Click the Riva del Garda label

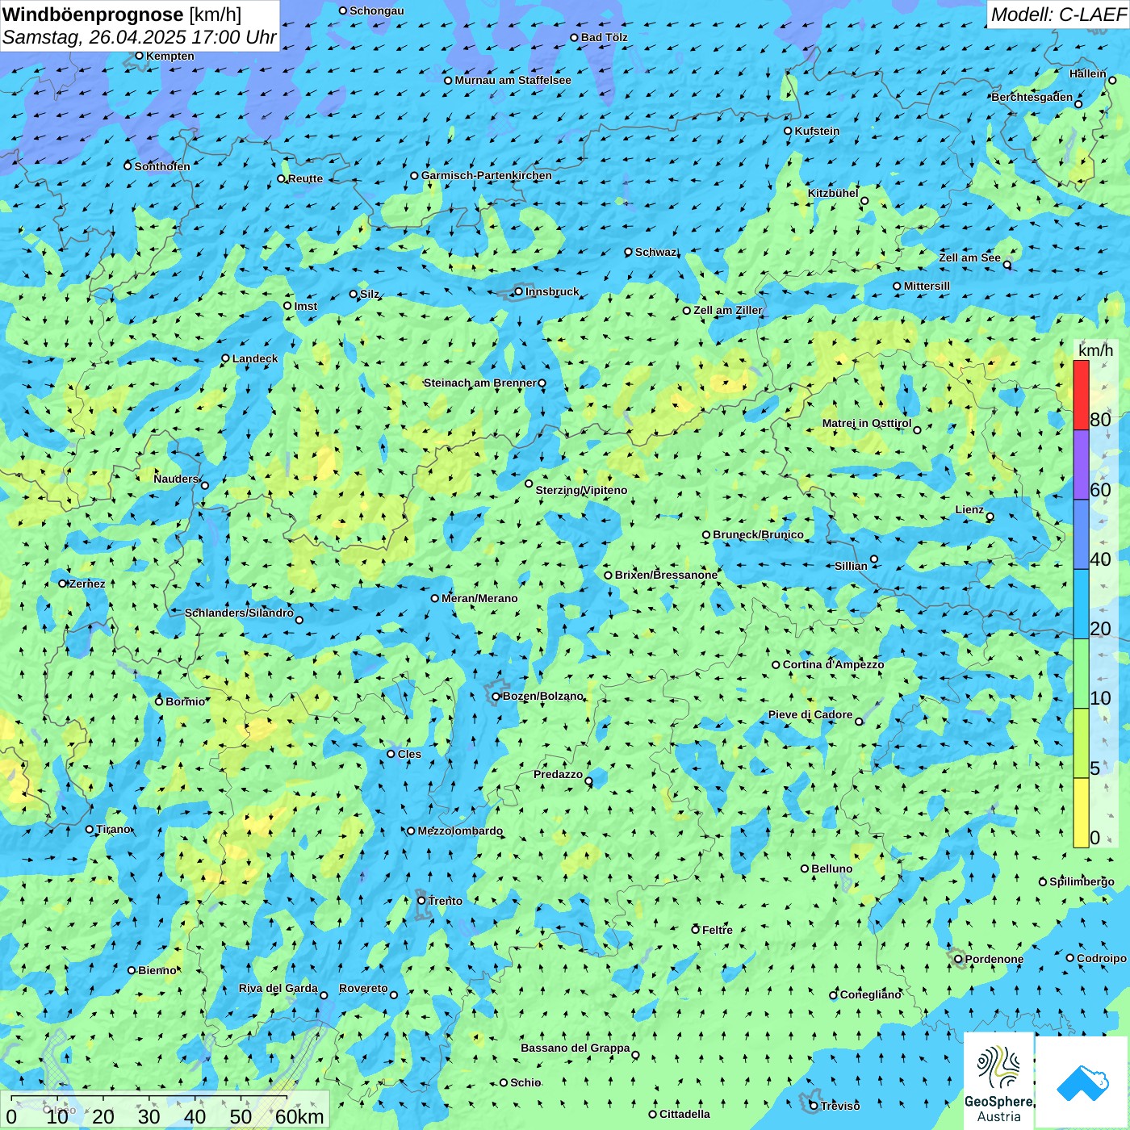[x=278, y=988]
